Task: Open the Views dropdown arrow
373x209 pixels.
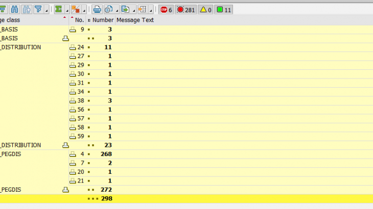Action: [117, 10]
